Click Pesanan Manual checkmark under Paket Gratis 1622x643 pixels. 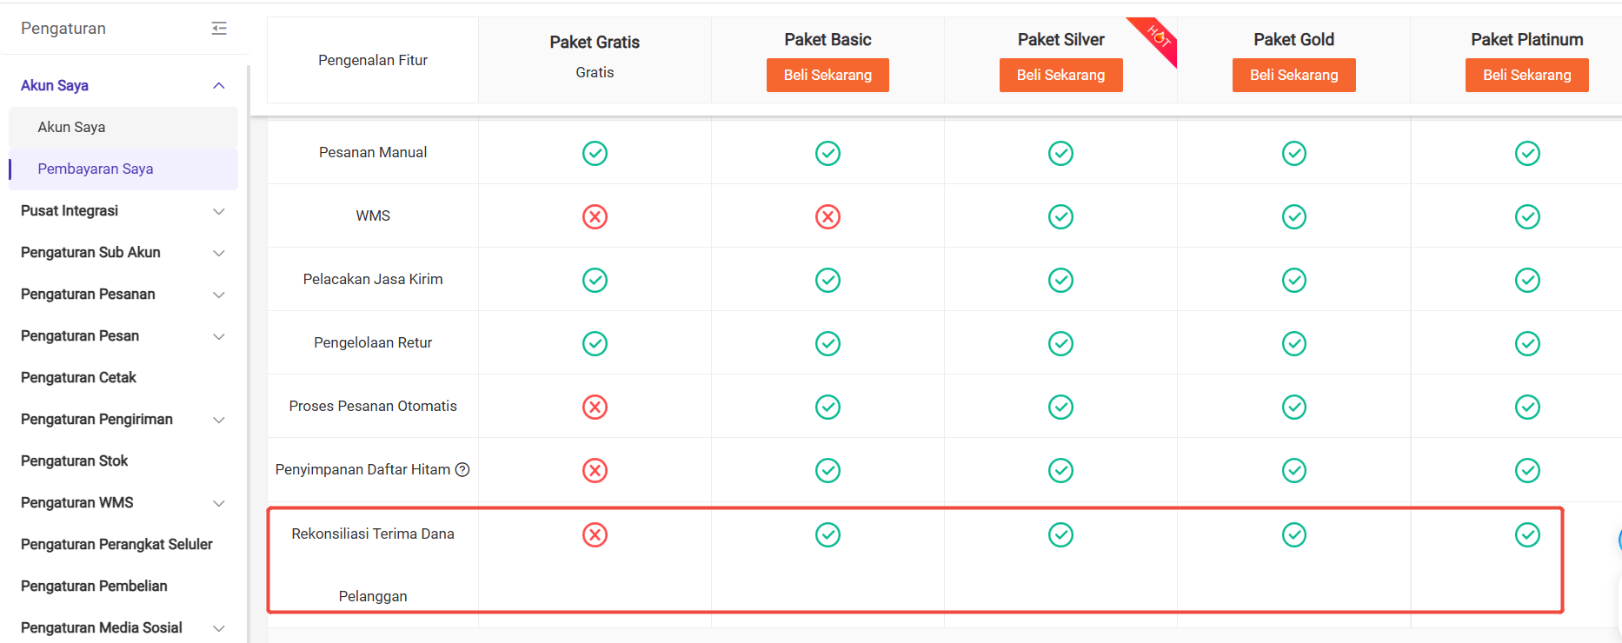(595, 153)
